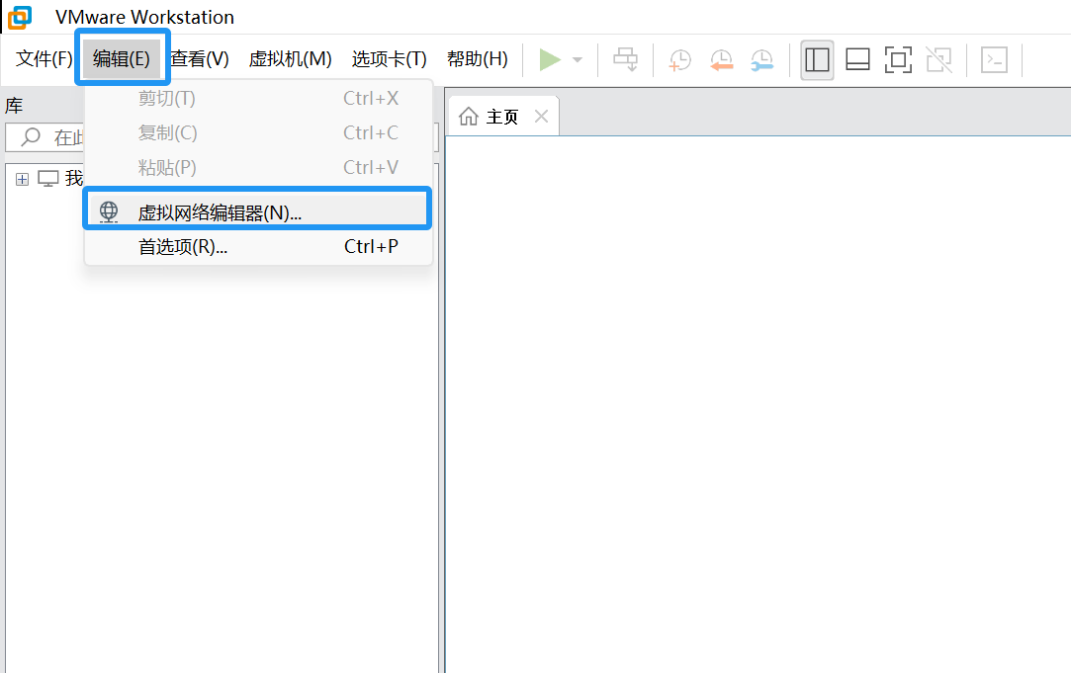
Task: Open the 文件(F) menu
Action: click(x=45, y=59)
